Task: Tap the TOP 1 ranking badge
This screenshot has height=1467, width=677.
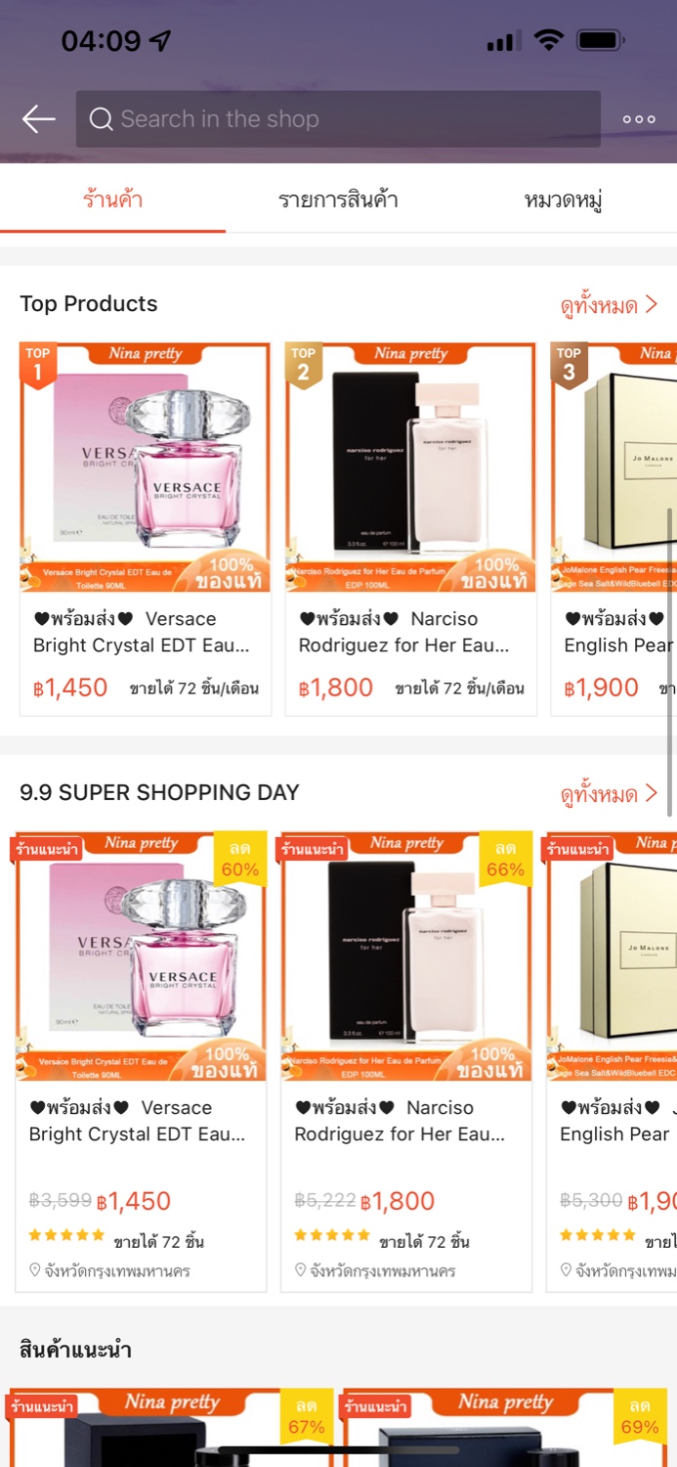Action: 38,365
